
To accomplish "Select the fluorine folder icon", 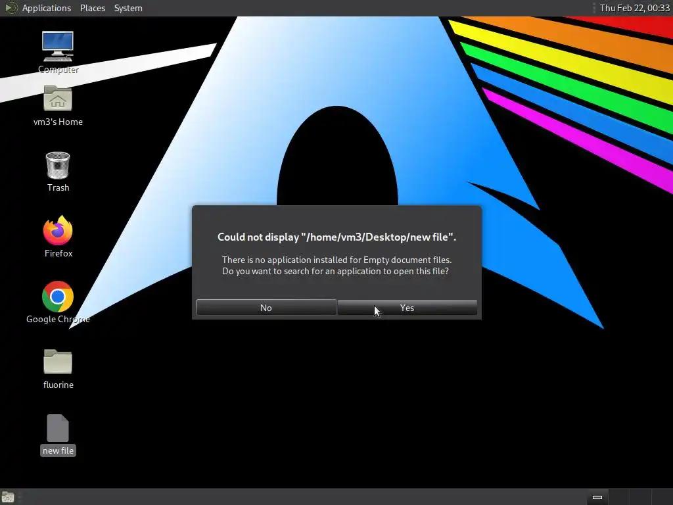I will pos(58,362).
